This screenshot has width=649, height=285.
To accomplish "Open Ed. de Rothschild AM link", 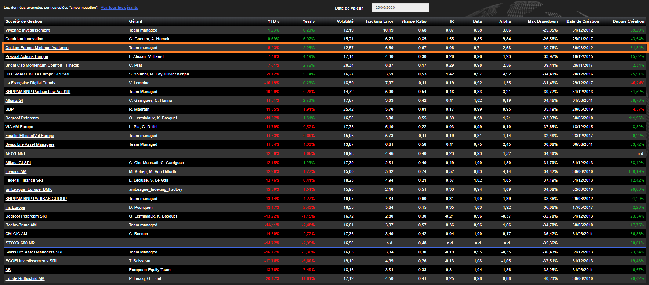I will click(25, 278).
